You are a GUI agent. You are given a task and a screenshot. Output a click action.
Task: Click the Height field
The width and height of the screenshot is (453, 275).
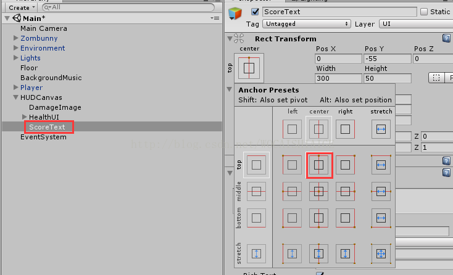387,78
